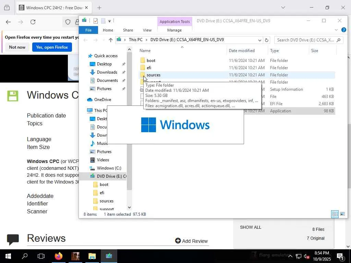351x263 pixels.
Task: Select the sources folder row
Action: 237,75
